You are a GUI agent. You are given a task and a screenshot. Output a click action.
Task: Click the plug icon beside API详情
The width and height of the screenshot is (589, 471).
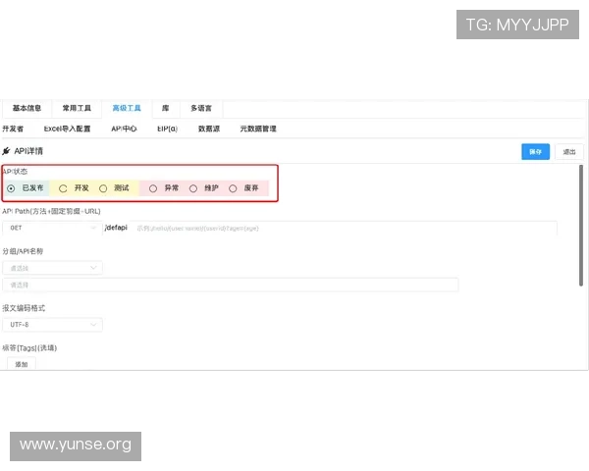[7, 151]
